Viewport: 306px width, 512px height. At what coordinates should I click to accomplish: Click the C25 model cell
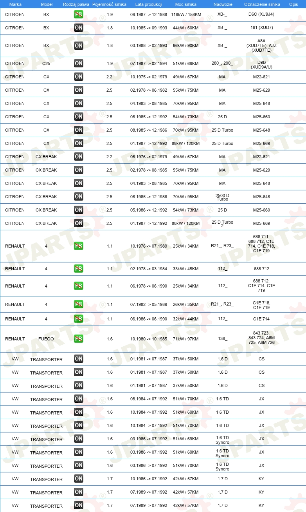[46, 63]
